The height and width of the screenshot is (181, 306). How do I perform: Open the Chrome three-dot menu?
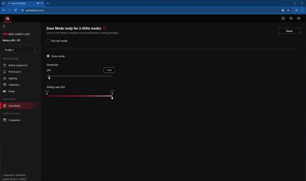click(x=302, y=10)
